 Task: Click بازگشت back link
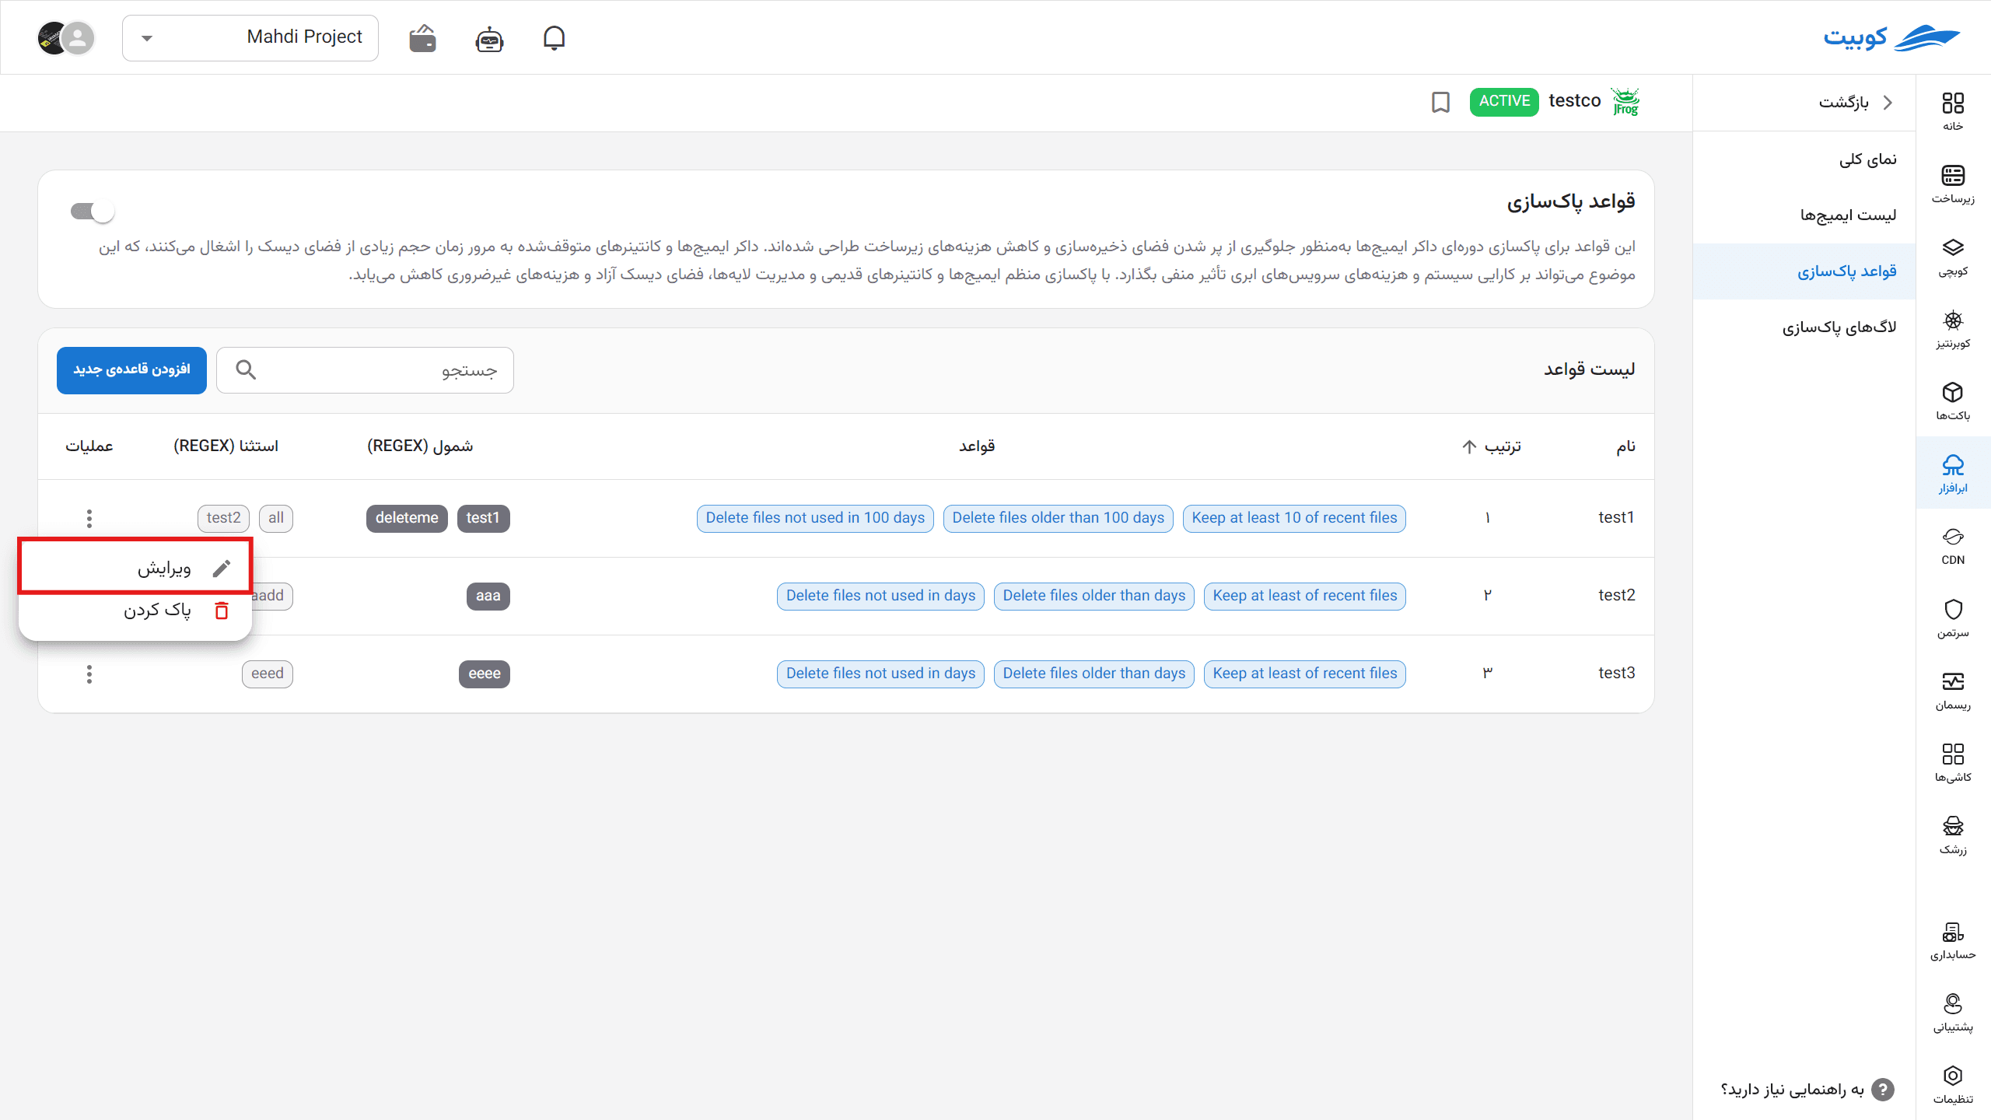[1856, 103]
